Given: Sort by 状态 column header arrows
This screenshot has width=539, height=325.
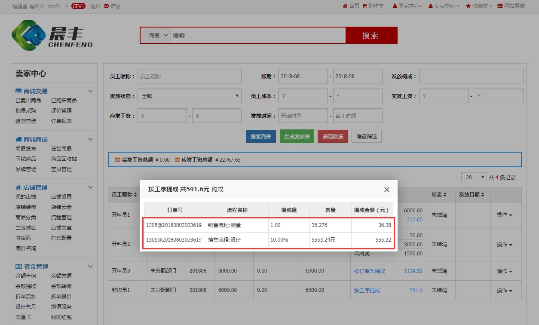Looking at the screenshot, I should tap(445, 195).
